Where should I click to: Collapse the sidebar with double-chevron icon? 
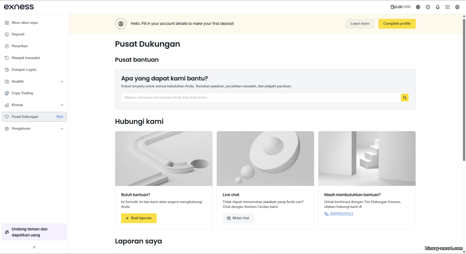tap(34, 247)
